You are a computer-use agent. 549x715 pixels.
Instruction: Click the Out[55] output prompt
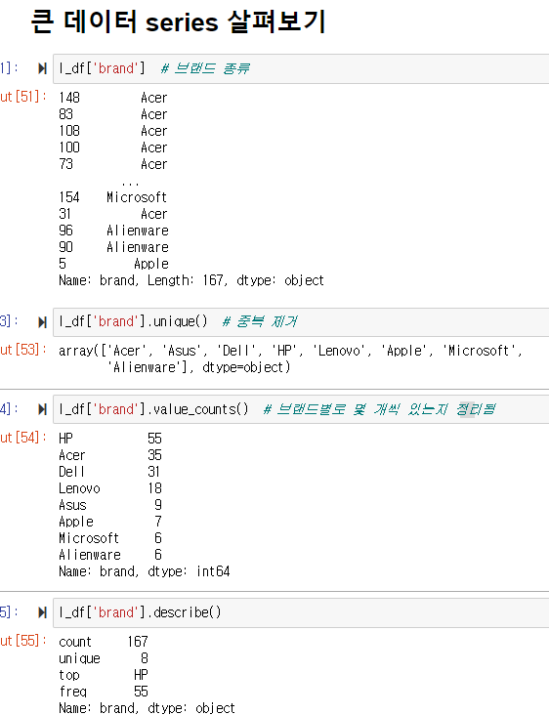[x=23, y=641]
